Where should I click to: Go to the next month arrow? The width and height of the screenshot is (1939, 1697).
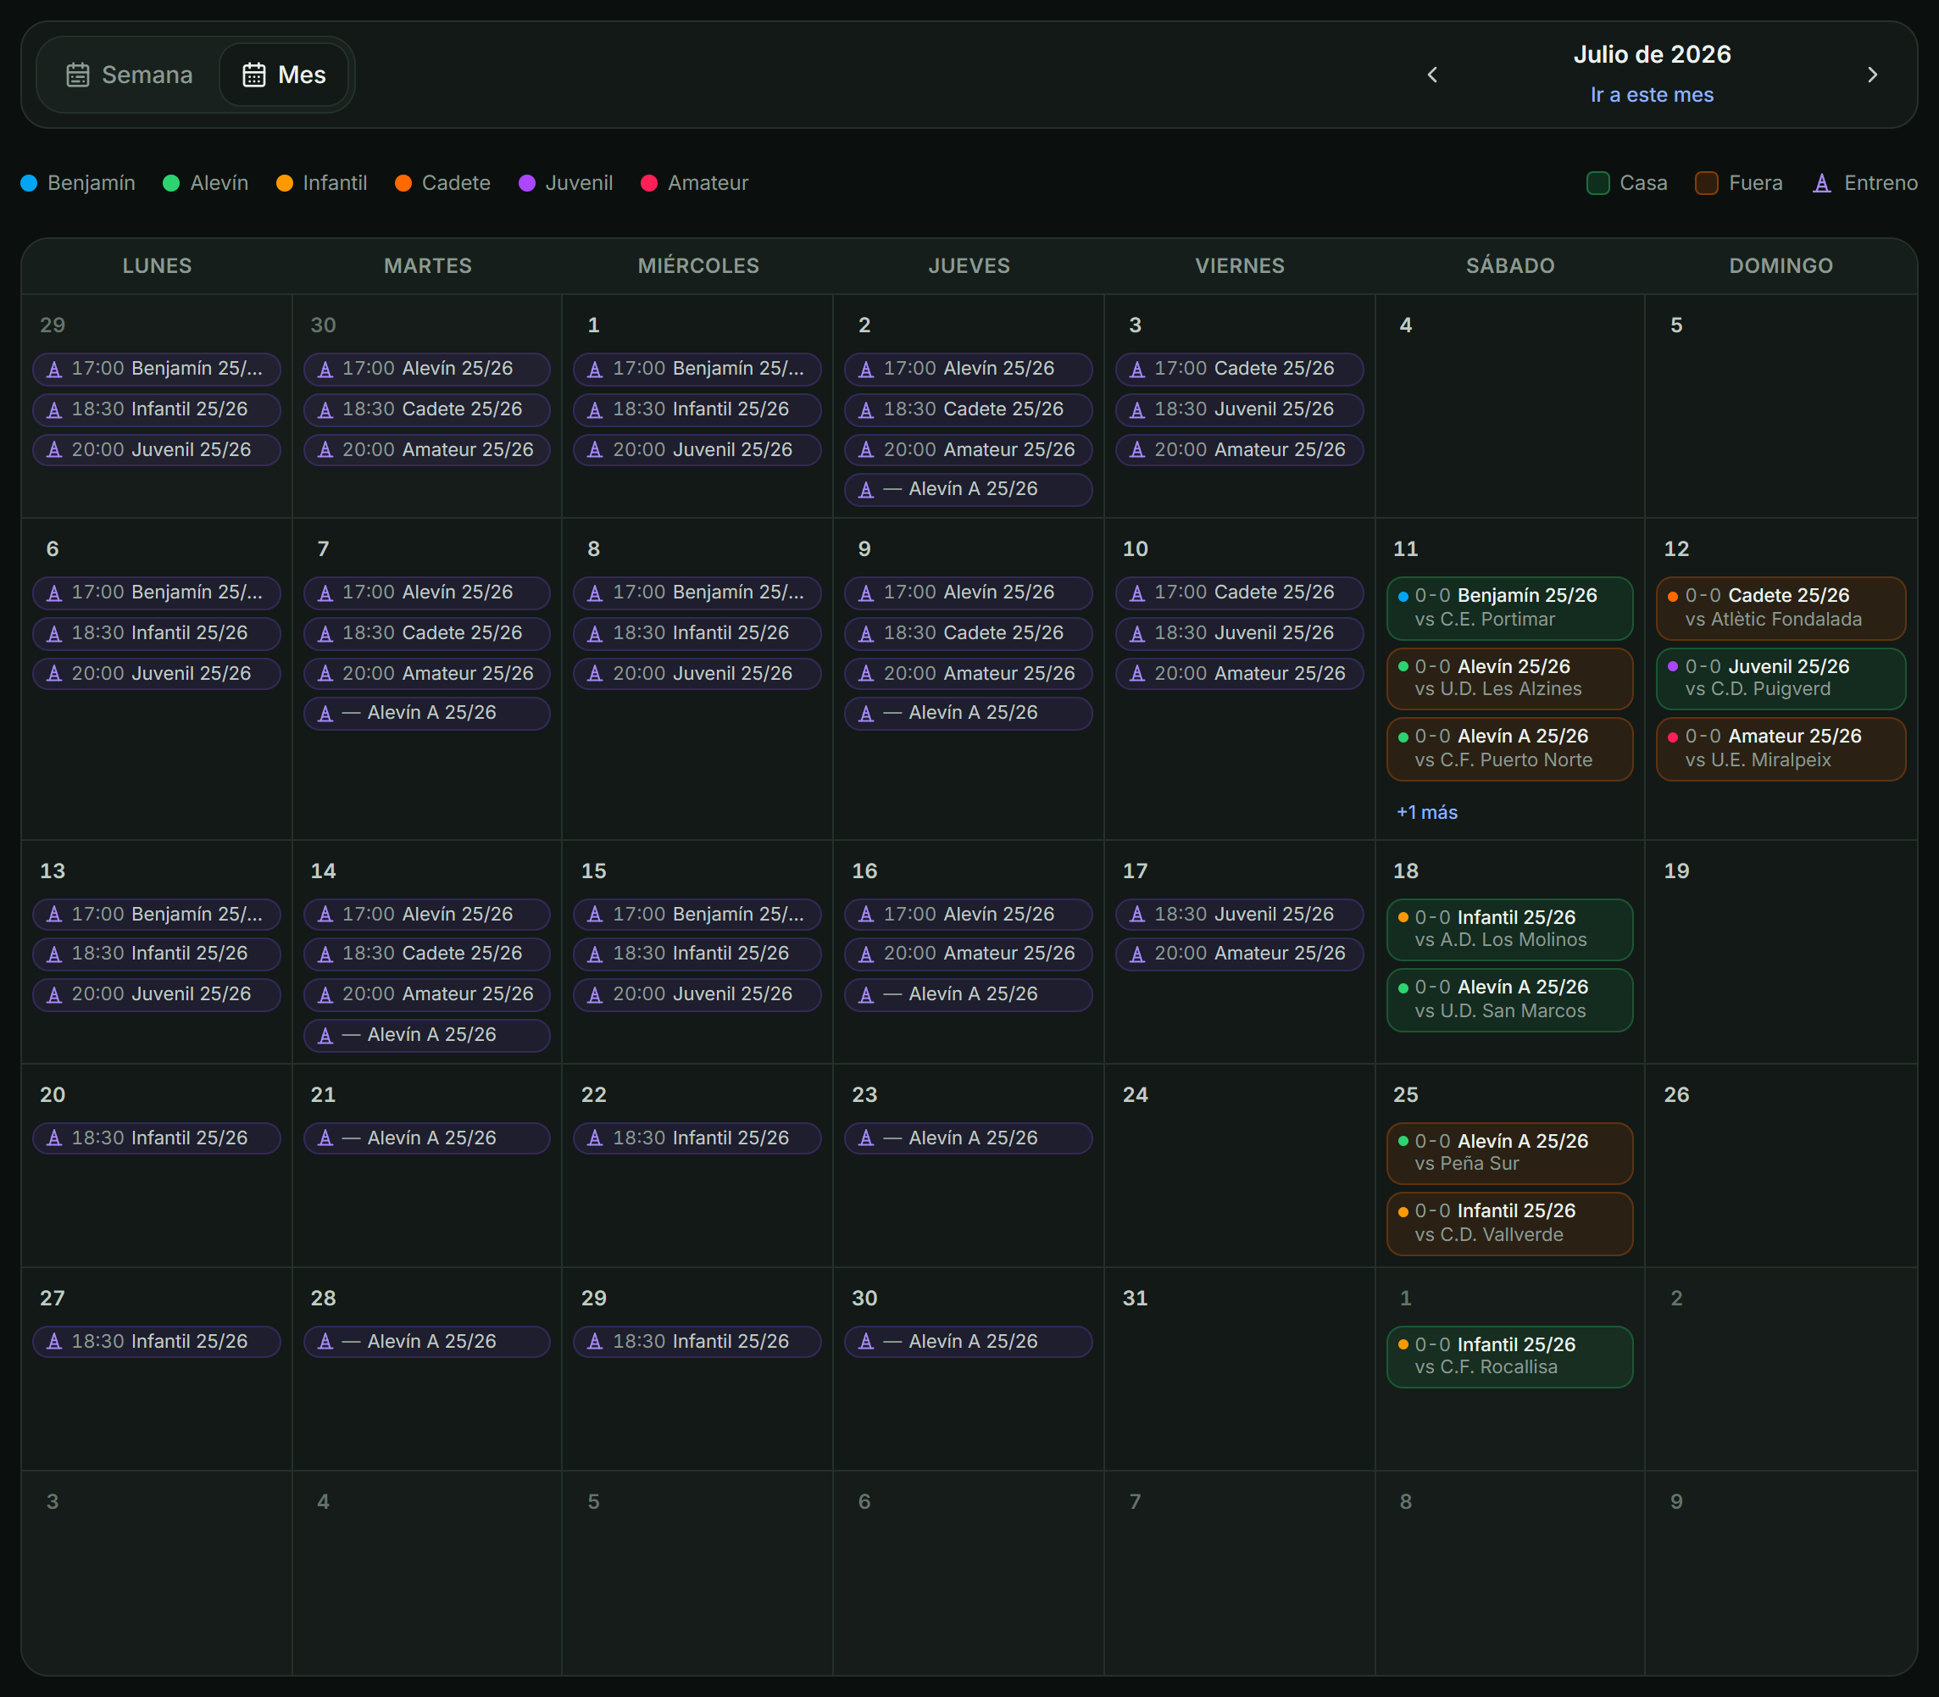click(1872, 75)
